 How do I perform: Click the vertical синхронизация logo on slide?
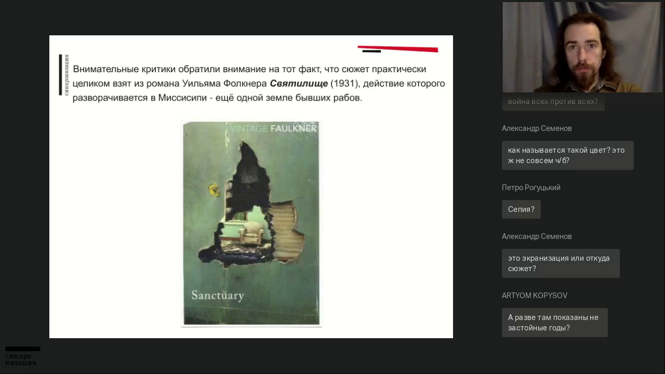63,75
